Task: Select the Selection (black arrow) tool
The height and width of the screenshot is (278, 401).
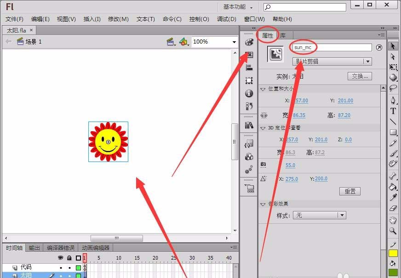Action: click(x=393, y=46)
